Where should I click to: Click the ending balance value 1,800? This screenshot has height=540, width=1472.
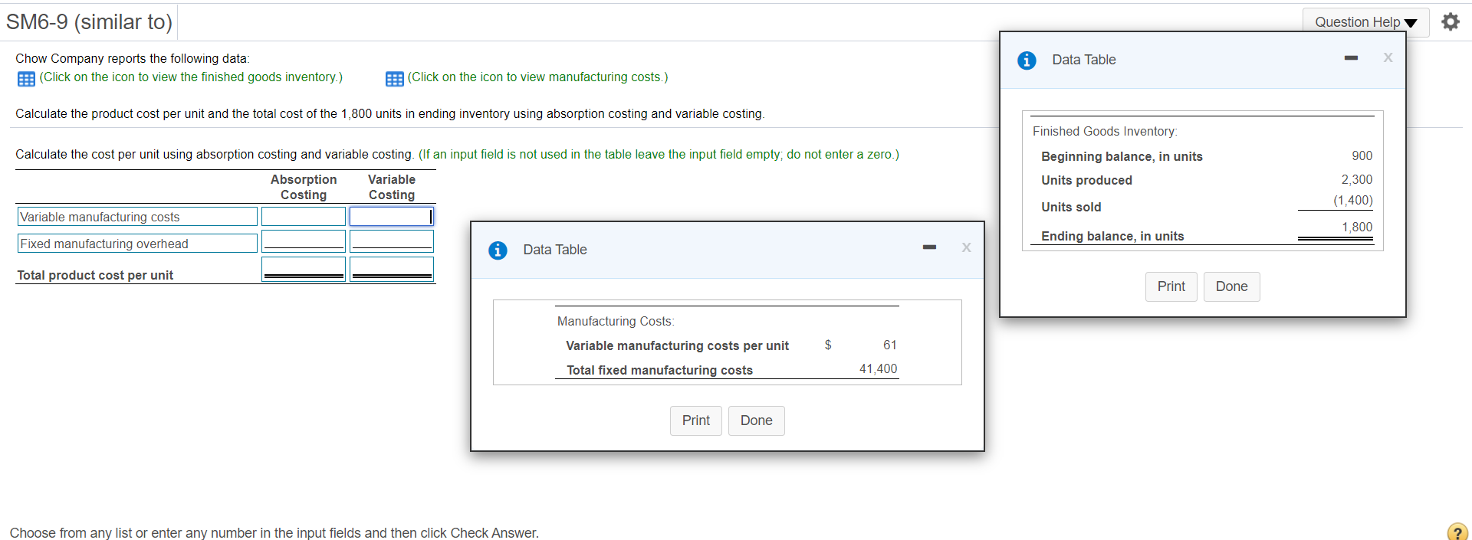click(x=1356, y=227)
